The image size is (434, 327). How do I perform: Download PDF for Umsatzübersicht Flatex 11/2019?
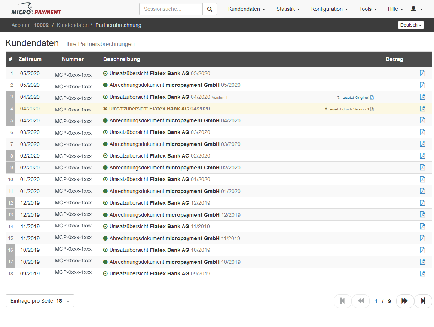(x=422, y=226)
